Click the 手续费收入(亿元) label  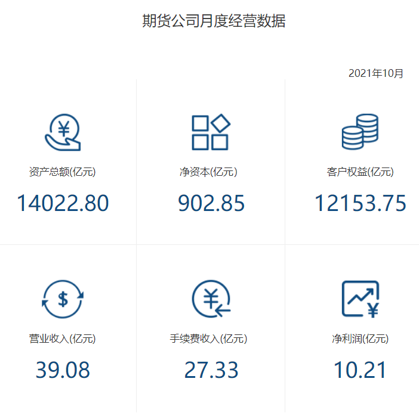[208, 339]
